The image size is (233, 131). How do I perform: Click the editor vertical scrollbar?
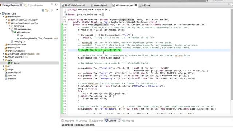232,54
